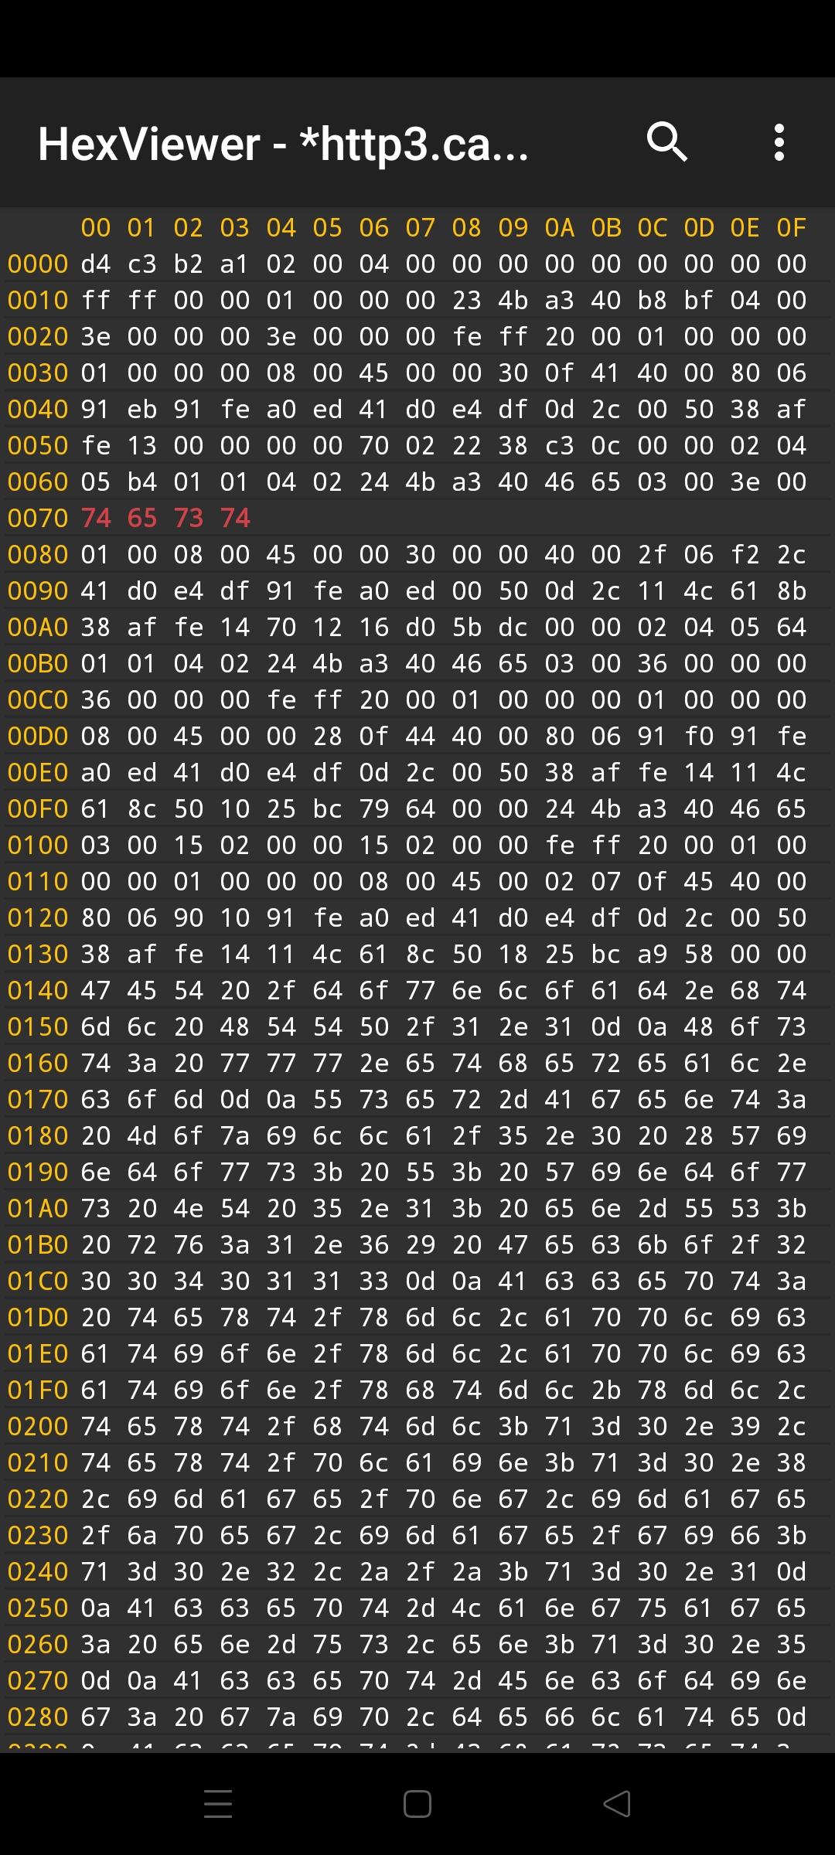This screenshot has height=1855, width=835.
Task: Select hex row at offset 0100
Action: [x=417, y=845]
